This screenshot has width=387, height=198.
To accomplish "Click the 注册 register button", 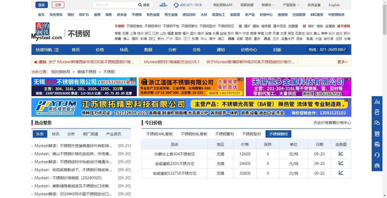I will pos(58,5).
